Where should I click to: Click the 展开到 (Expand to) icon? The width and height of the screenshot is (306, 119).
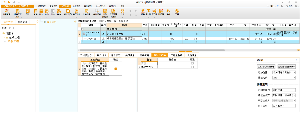tap(154, 12)
